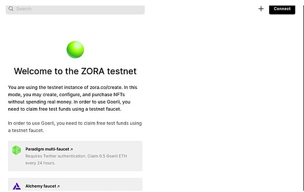Screen dimensions: 304x192
Task: Click the 'every 24 hours' text in Paradigm card
Action: pyautogui.click(x=41, y=163)
